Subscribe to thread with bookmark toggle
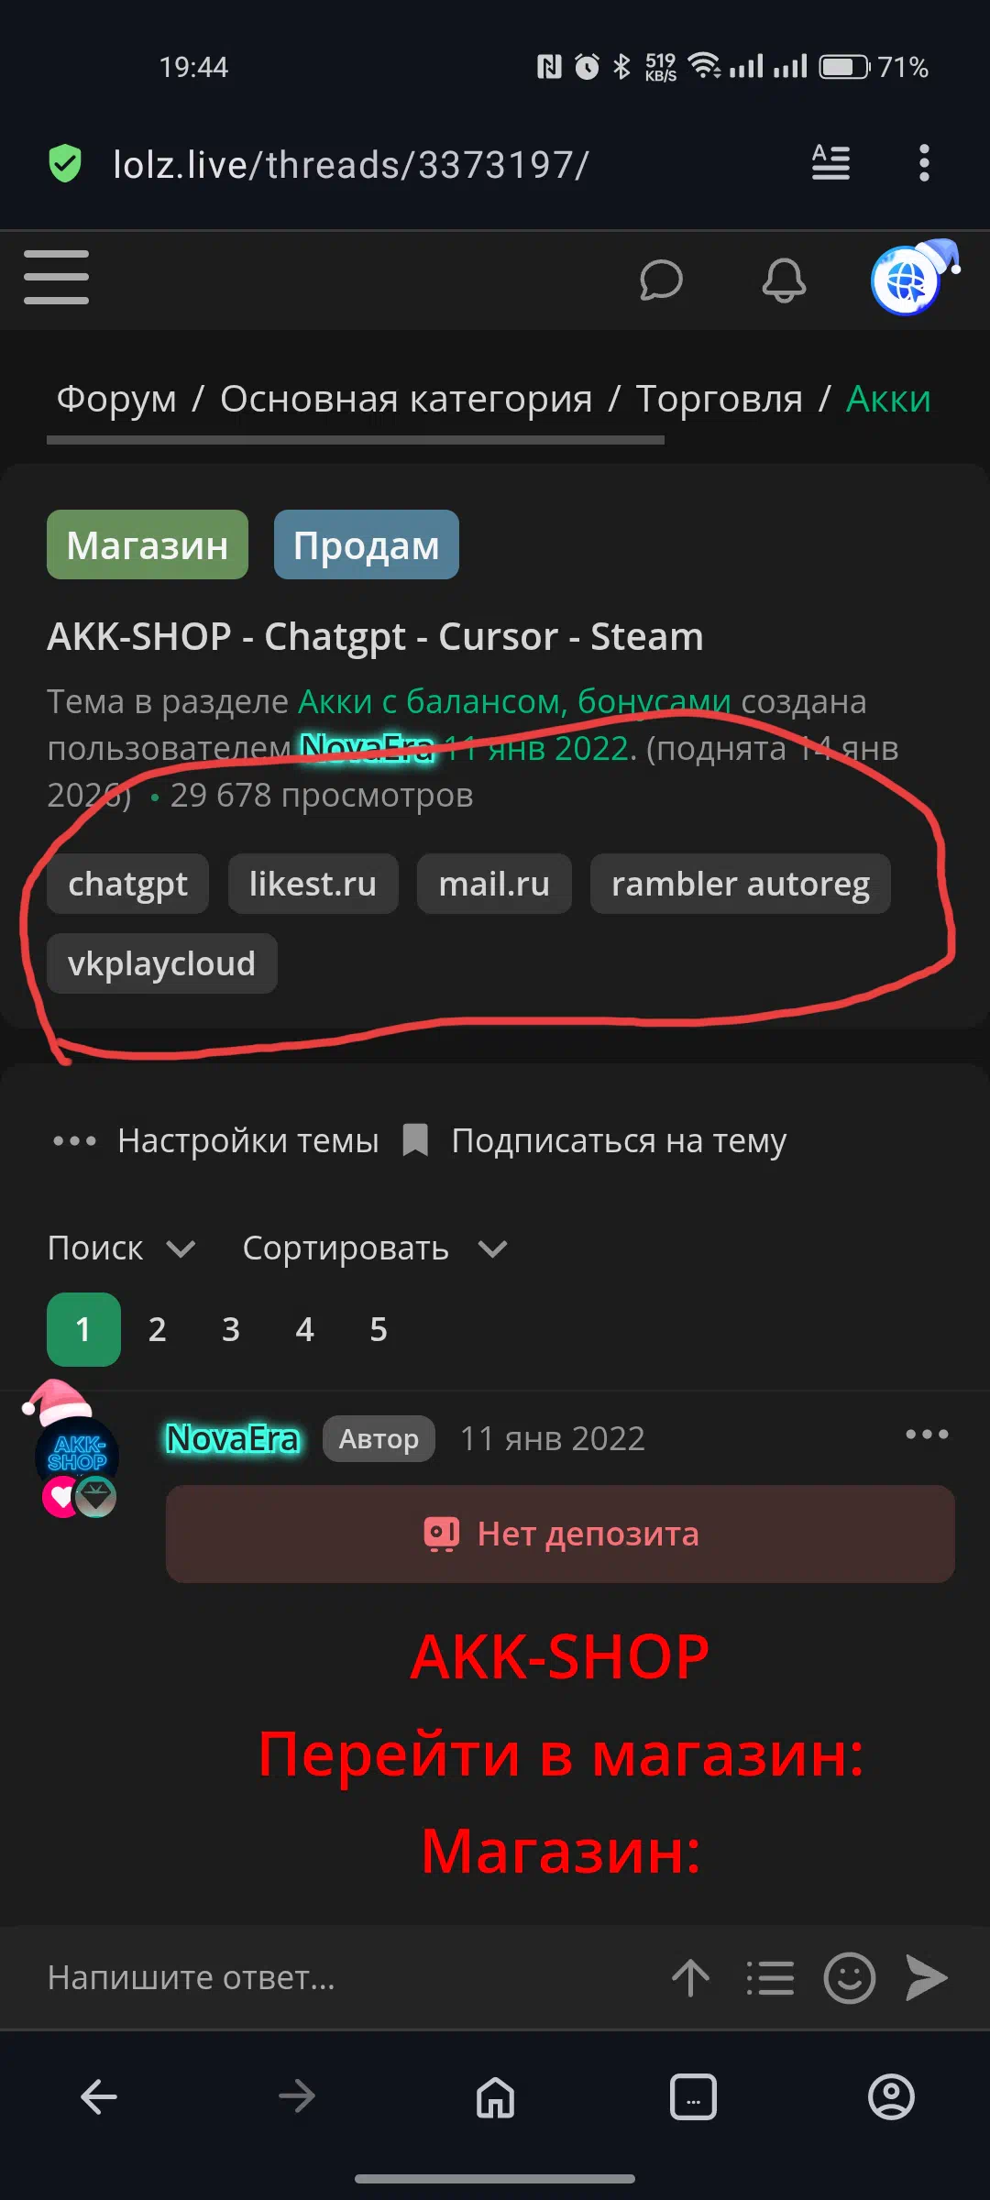The image size is (990, 2200). coord(595,1141)
